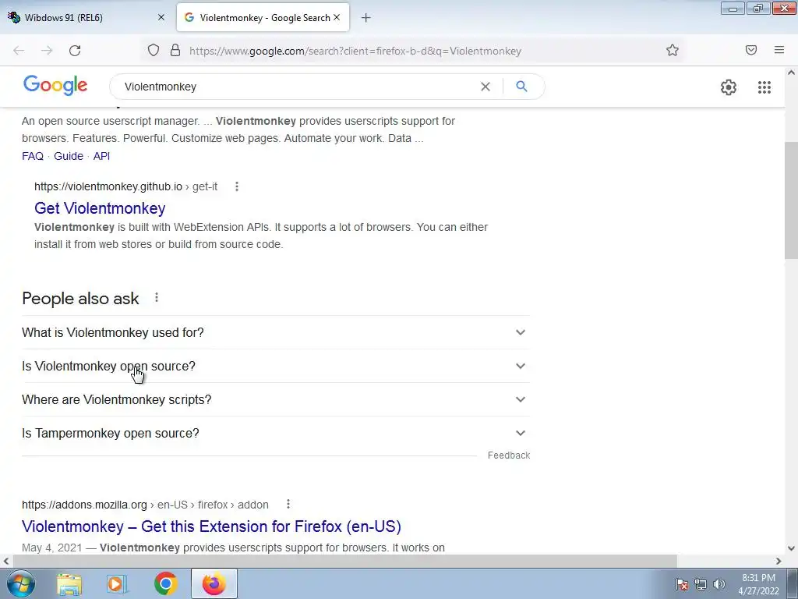Click the horizontal scrollbar thumb
The height and width of the screenshot is (599, 798).
click(344, 561)
